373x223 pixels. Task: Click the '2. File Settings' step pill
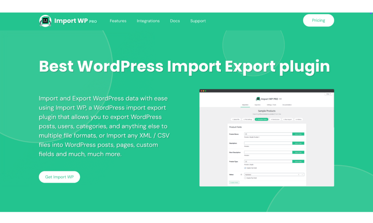point(248,119)
